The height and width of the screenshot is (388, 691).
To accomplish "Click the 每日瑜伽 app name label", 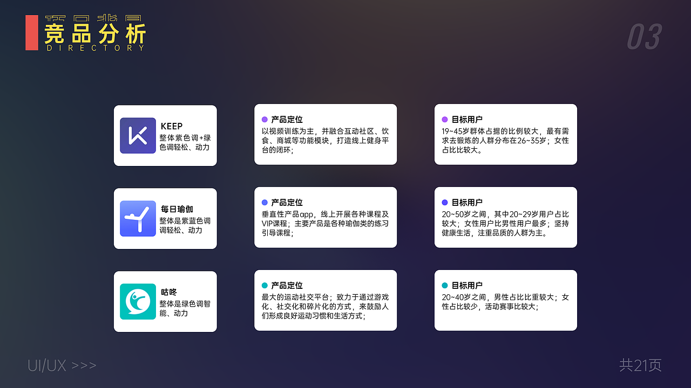I will pyautogui.click(x=177, y=209).
